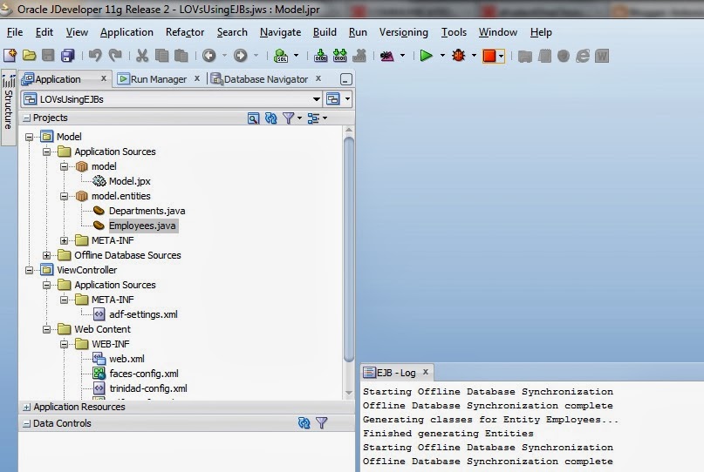Viewport: 704px width, 472px height.
Task: Close the Run Manager tab
Action: coord(196,78)
